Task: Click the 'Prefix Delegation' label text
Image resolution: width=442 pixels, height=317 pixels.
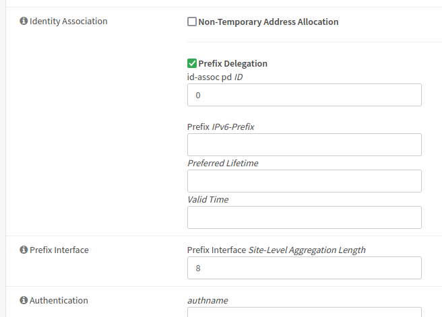Action: (x=232, y=63)
